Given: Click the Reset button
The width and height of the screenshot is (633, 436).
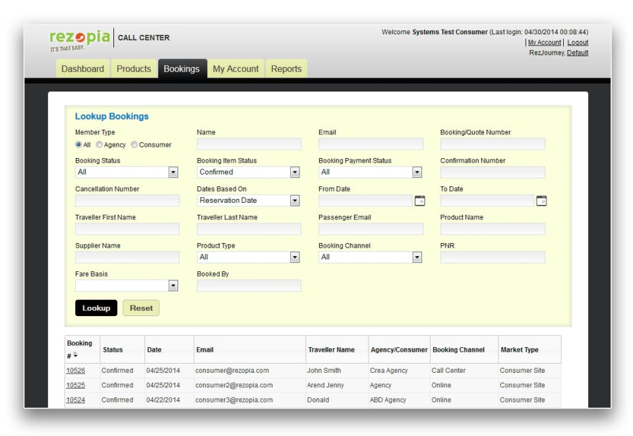Looking at the screenshot, I should tap(141, 308).
